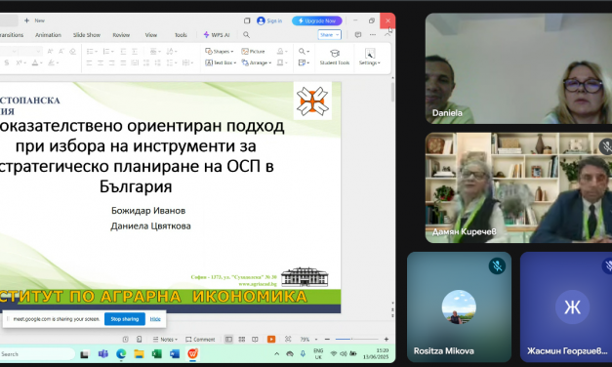Click Comment in status bar
The width and height of the screenshot is (612, 367).
point(200,340)
